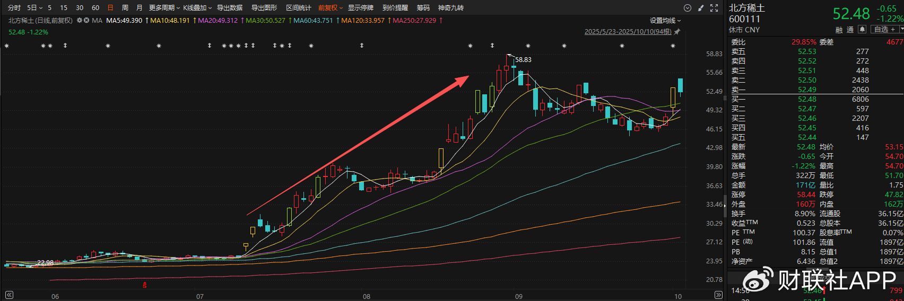Click the 2025/5/23-2025/10/10(94根) date range link
The image size is (904, 301).
628,32
